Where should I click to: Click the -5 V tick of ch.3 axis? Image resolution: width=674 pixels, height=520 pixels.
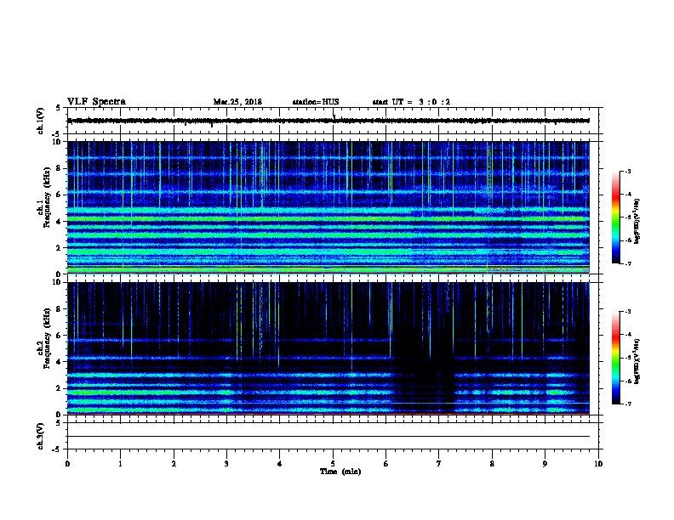point(57,449)
